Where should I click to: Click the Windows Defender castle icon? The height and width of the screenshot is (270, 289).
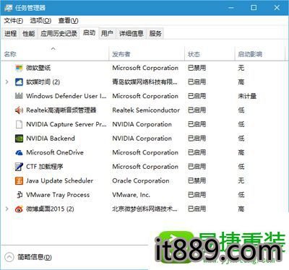19,96
